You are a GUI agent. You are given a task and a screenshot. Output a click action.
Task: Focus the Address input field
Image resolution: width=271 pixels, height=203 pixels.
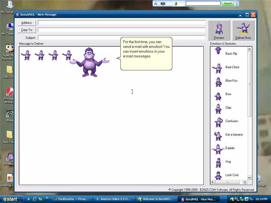click(x=122, y=23)
